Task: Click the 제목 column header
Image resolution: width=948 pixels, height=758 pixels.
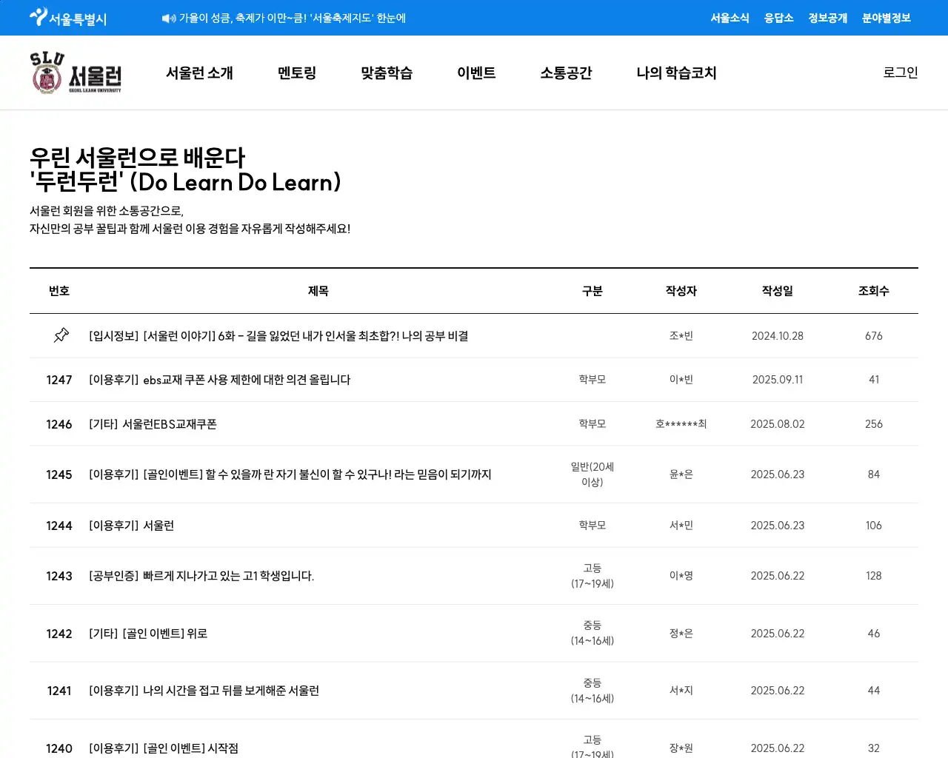Action: tap(318, 291)
